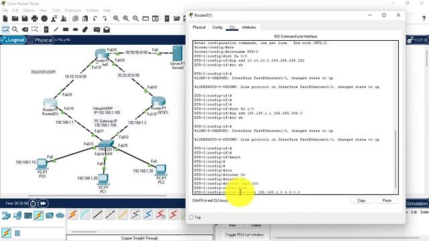Open the Tools menu
Image resolution: width=429 pixels, height=241 pixels.
pyautogui.click(x=56, y=10)
